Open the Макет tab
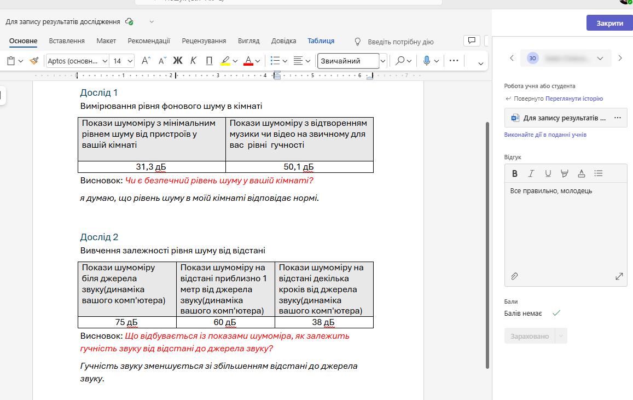Image resolution: width=633 pixels, height=400 pixels. 106,41
